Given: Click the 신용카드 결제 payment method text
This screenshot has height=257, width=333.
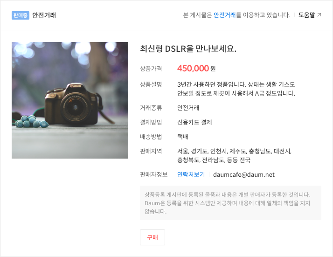Looking at the screenshot, I should [194, 122].
